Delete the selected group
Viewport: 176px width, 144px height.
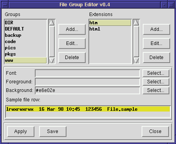[x=72, y=58]
